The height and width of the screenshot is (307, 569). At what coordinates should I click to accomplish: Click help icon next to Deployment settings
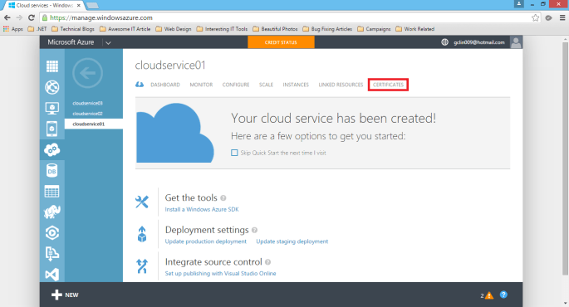click(254, 230)
